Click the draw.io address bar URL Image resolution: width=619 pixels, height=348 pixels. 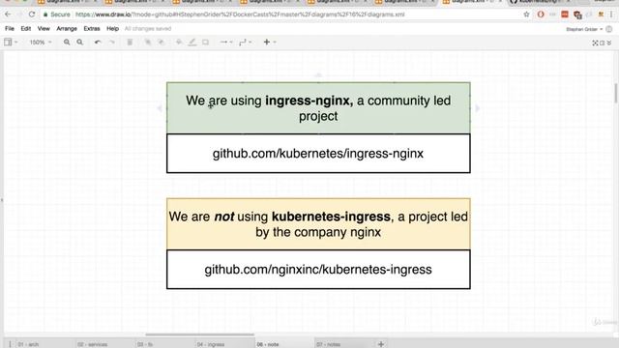240,14
